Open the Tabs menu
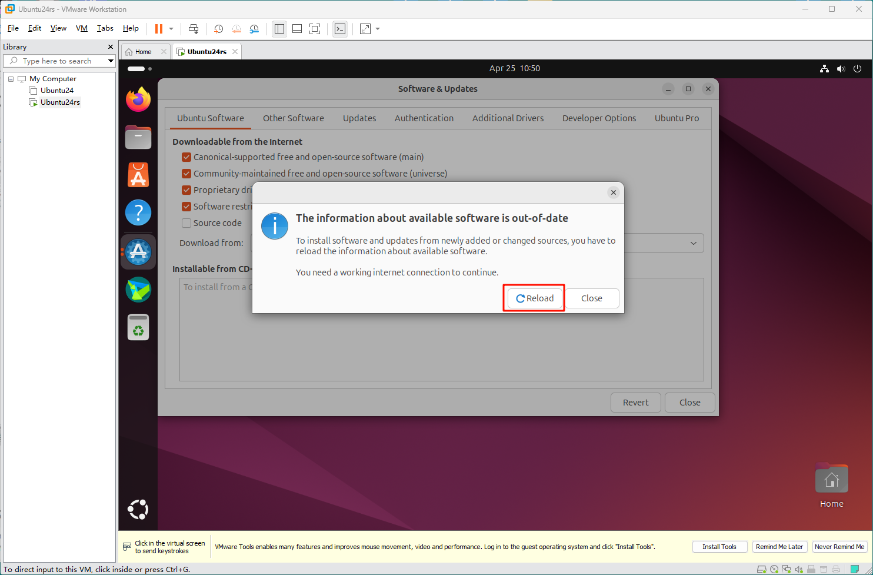The width and height of the screenshot is (873, 575). (105, 28)
